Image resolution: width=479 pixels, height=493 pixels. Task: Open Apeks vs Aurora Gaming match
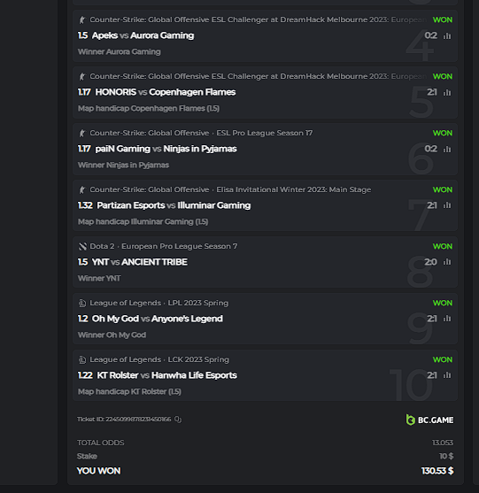click(x=143, y=35)
